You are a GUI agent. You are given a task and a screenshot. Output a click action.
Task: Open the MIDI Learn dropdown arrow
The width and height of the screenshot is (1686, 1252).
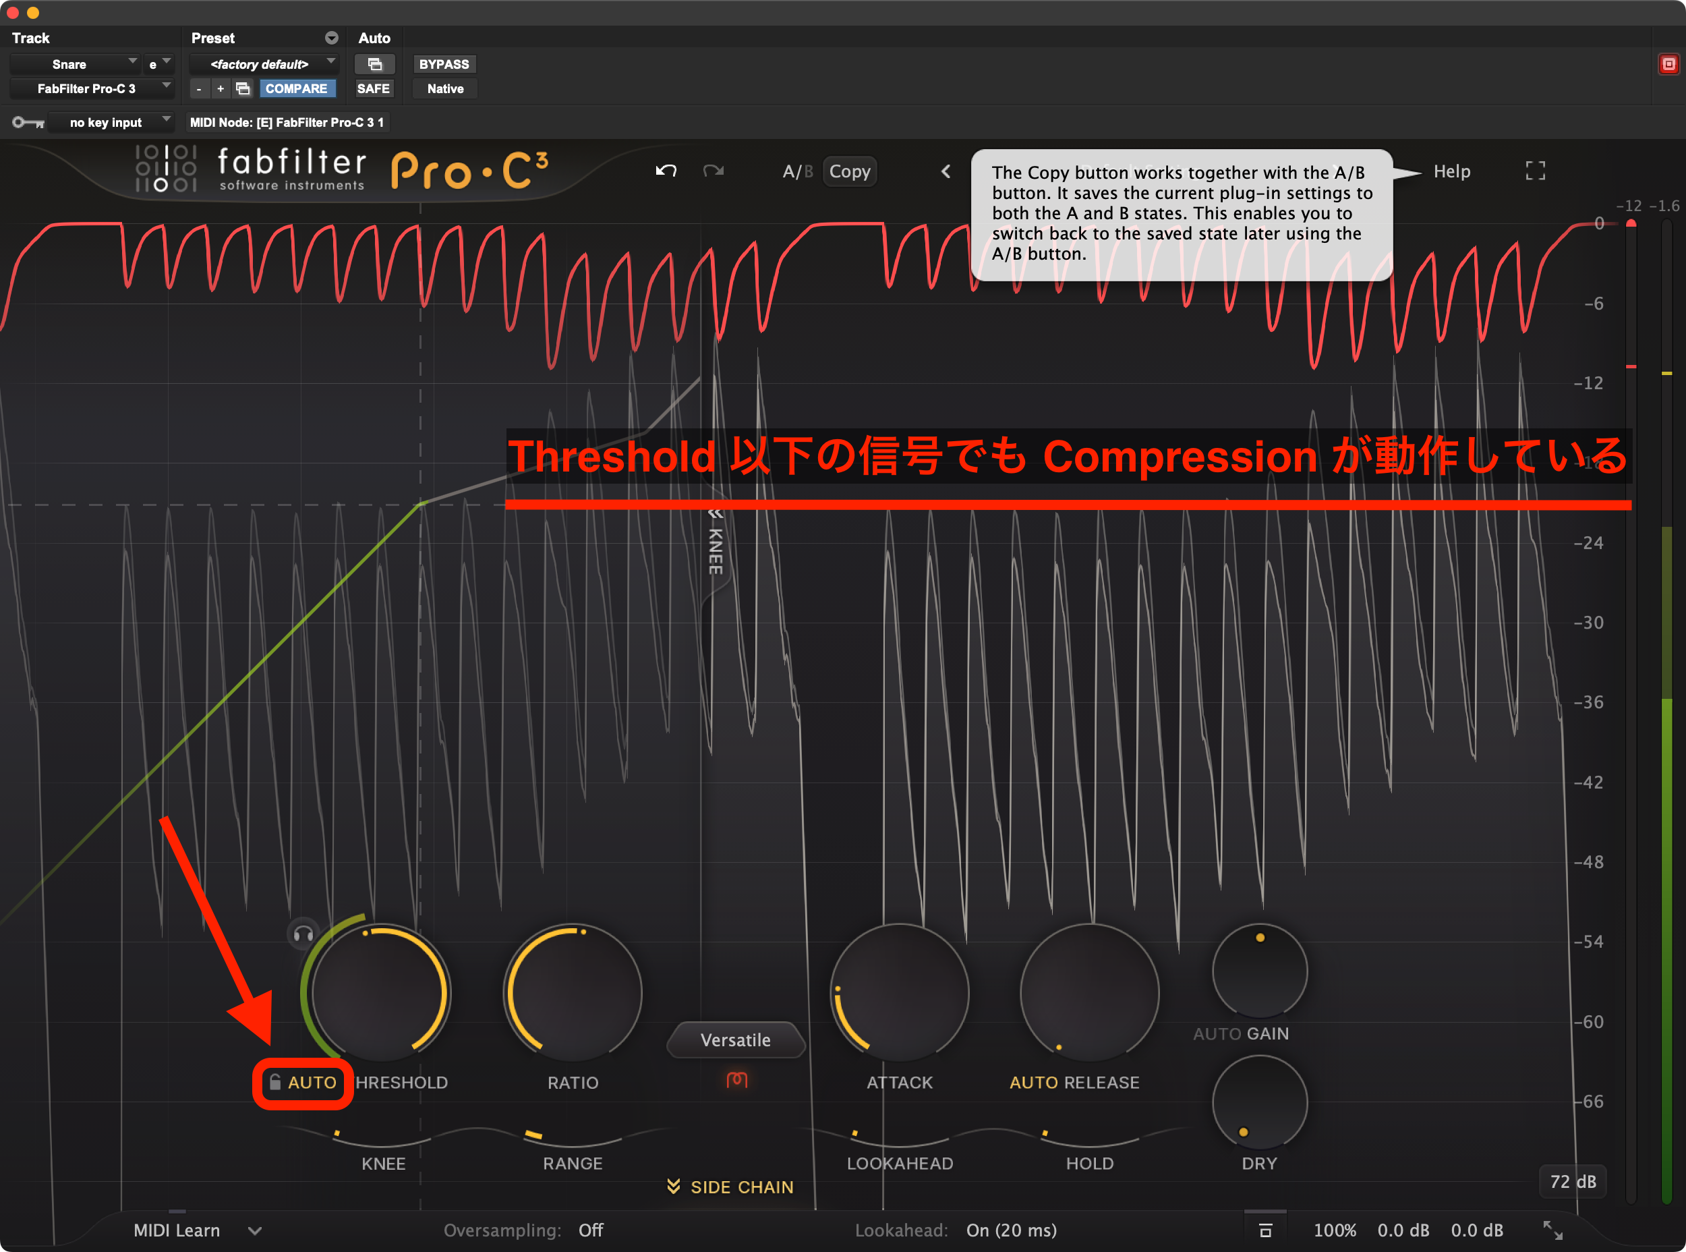click(x=255, y=1230)
